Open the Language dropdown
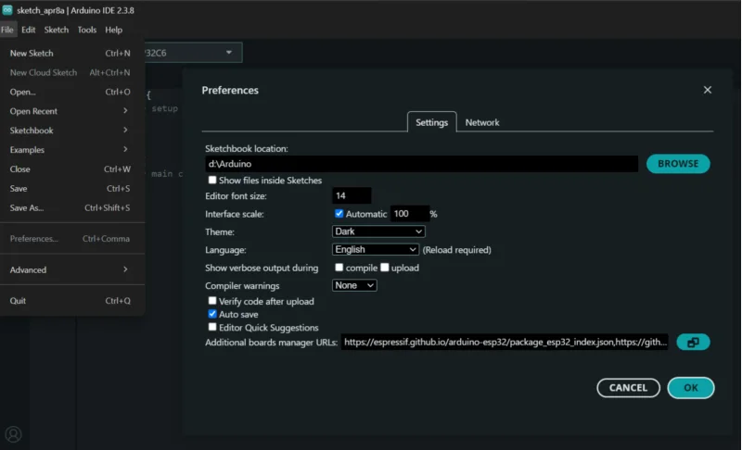Viewport: 742px width, 450px height. 376,249
